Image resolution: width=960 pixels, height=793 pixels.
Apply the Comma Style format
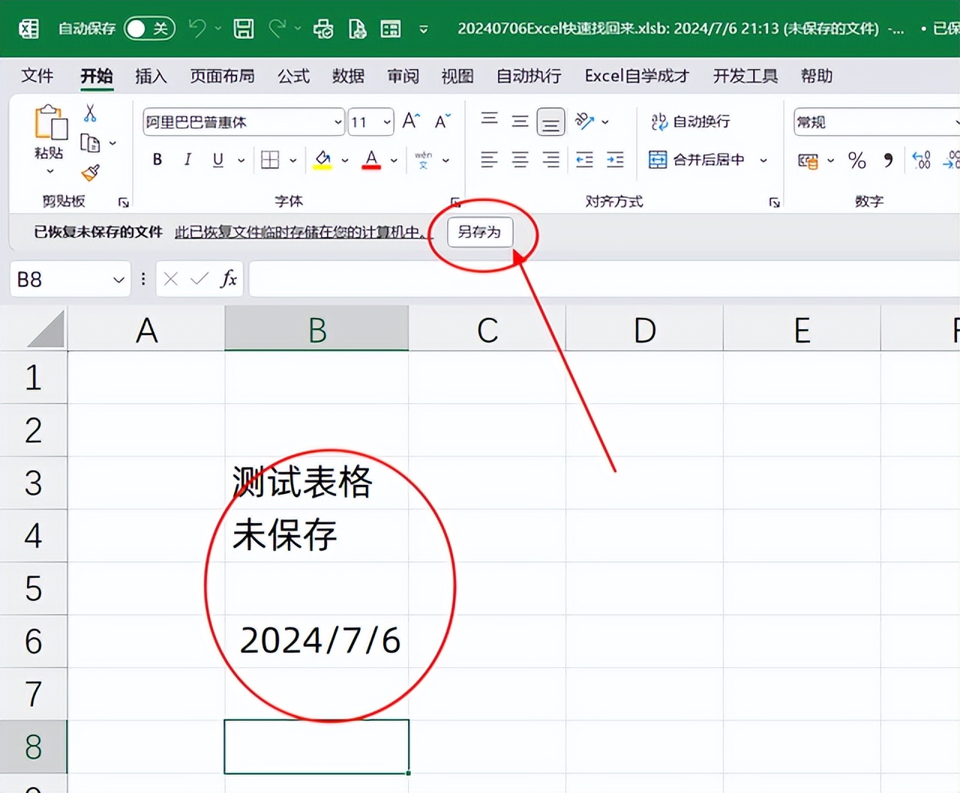pos(889,160)
